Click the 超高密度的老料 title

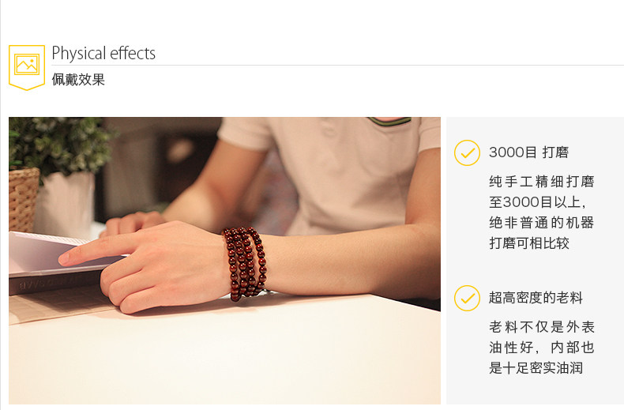[536, 297]
